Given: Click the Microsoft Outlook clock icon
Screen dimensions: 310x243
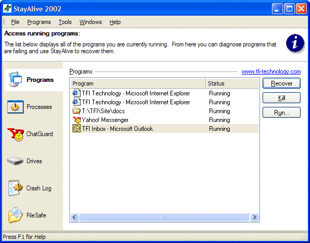Looking at the screenshot, I should pyautogui.click(x=77, y=129).
